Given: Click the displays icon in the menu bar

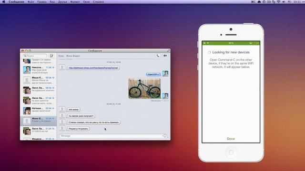Looking at the screenshot, I should (x=274, y=2).
